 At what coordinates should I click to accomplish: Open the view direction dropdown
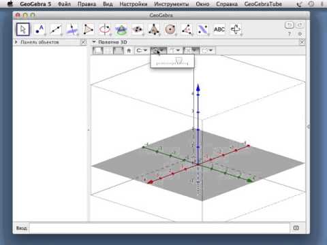coord(174,50)
